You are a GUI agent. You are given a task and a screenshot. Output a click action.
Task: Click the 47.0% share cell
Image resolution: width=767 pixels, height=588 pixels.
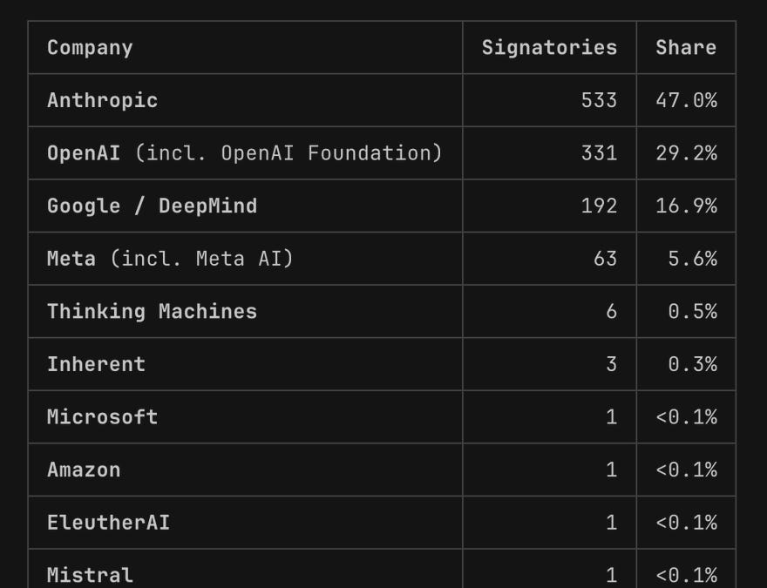pos(686,101)
